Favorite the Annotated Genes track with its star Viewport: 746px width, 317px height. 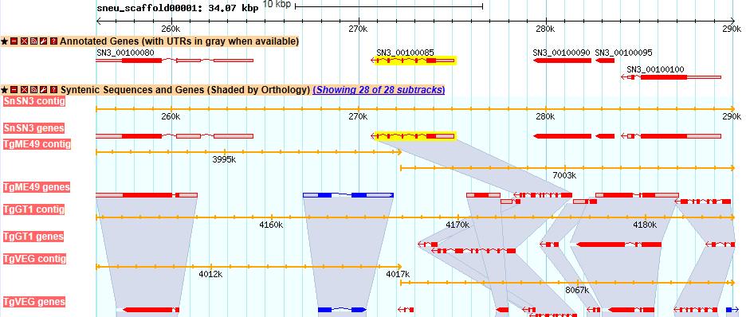click(x=5, y=41)
